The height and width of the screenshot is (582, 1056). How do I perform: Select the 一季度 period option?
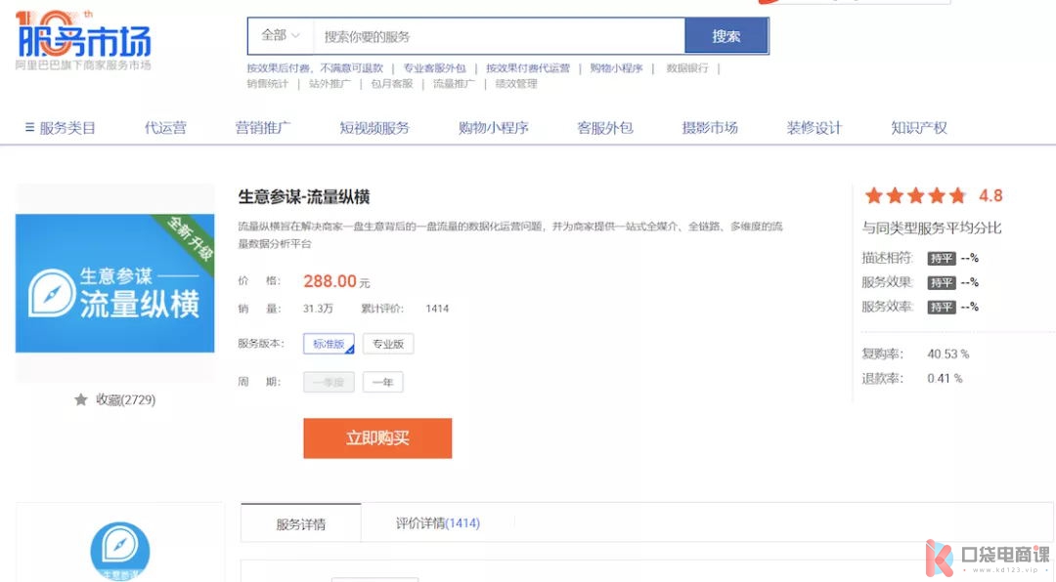(x=329, y=382)
